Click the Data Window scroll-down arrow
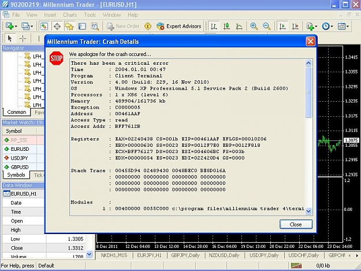The image size is (361, 271). 90,254
